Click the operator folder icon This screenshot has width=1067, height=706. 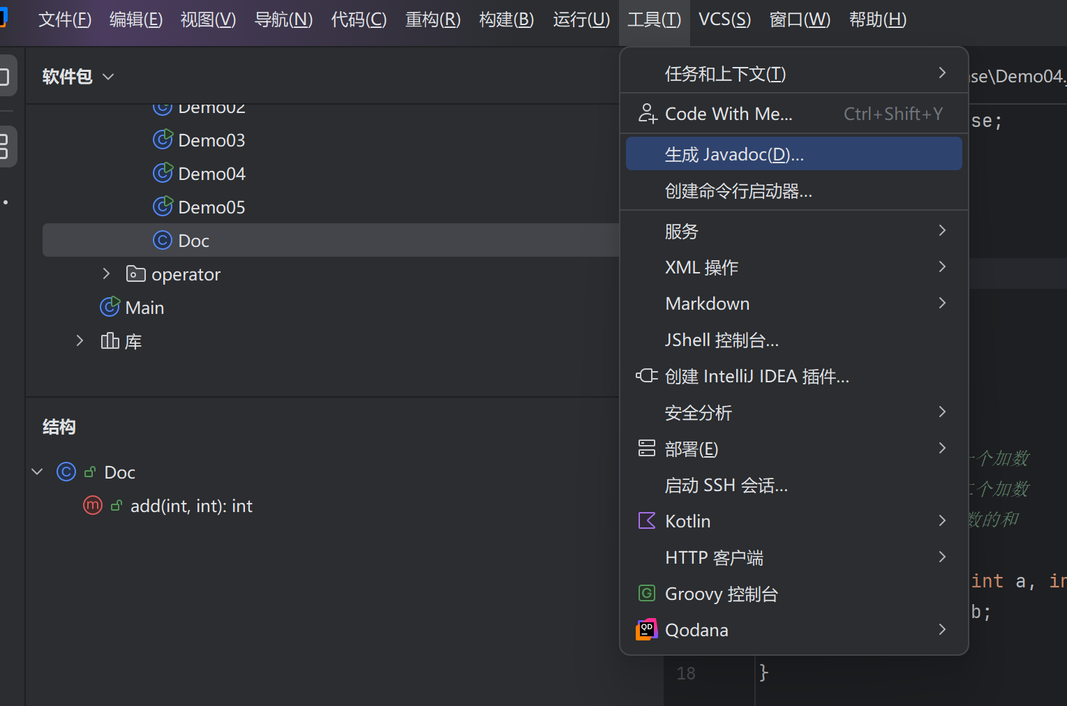pos(135,273)
